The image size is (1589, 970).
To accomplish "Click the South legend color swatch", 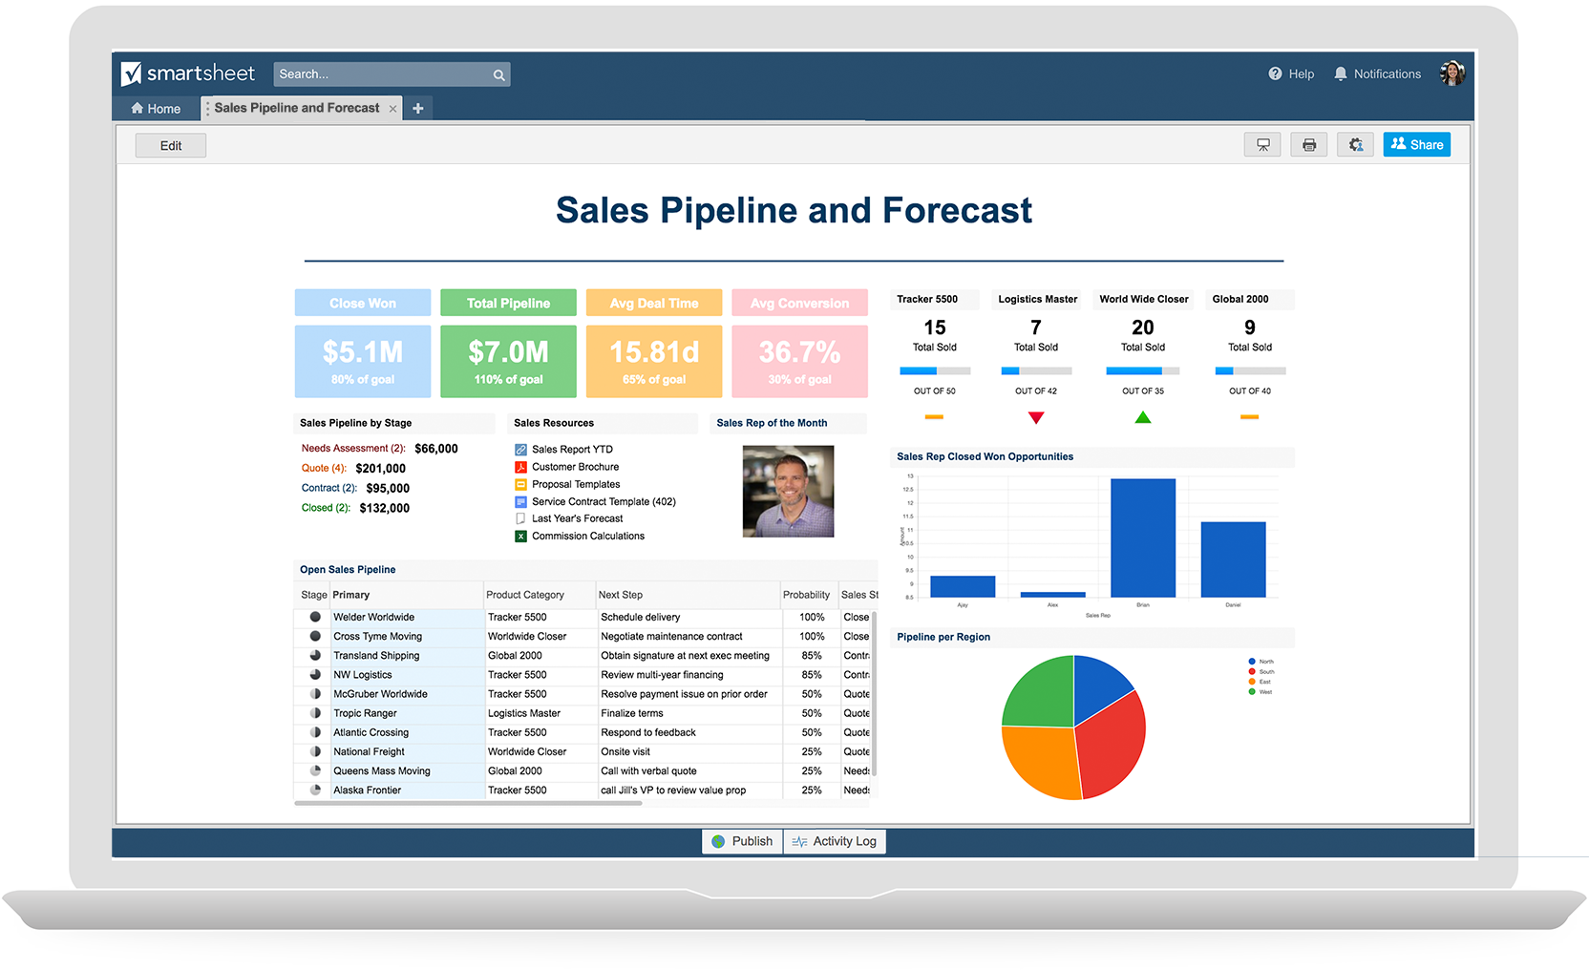I will [1252, 672].
